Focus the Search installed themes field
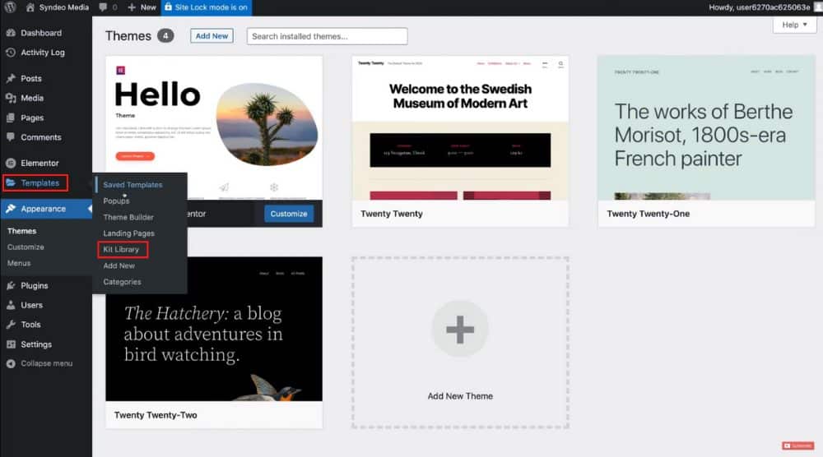Image resolution: width=823 pixels, height=457 pixels. point(327,36)
